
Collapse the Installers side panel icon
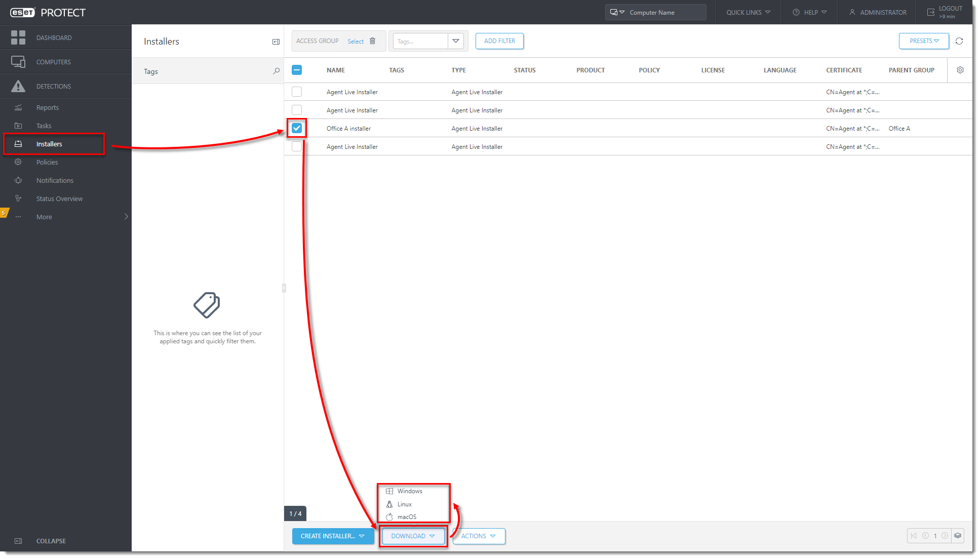276,42
